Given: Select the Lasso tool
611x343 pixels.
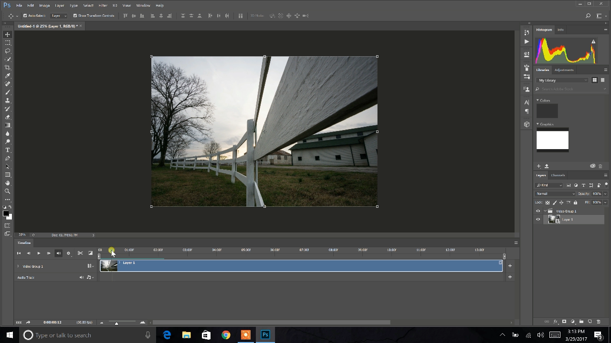Looking at the screenshot, I should (8, 51).
